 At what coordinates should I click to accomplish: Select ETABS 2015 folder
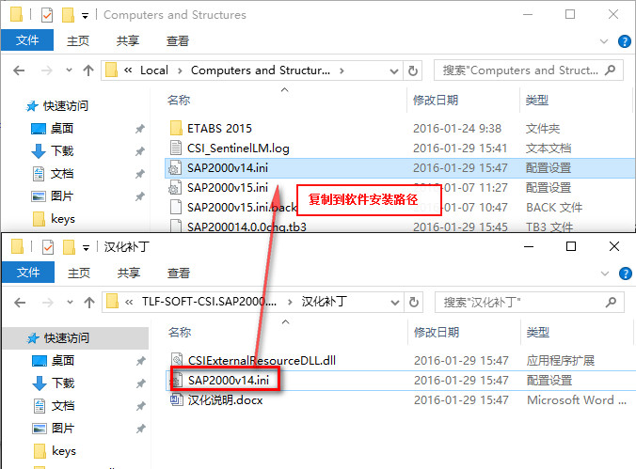coord(219,129)
